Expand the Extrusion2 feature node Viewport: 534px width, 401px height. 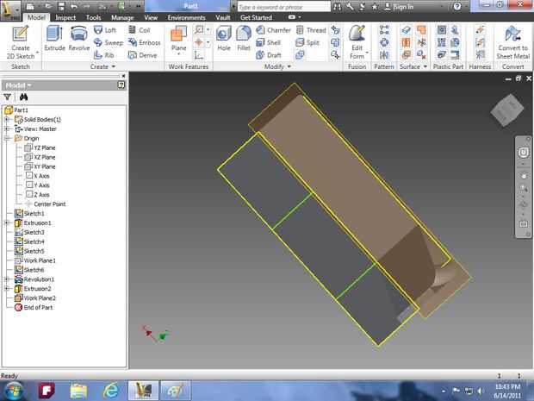point(7,289)
